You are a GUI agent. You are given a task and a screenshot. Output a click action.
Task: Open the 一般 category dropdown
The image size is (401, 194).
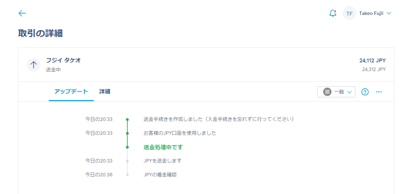pyautogui.click(x=336, y=92)
